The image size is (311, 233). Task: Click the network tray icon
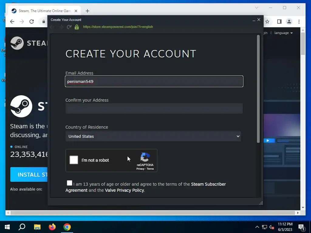point(265,227)
